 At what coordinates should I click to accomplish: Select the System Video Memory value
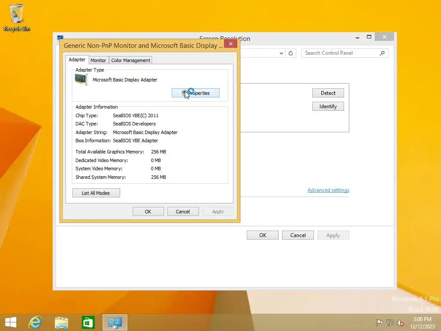(x=156, y=169)
